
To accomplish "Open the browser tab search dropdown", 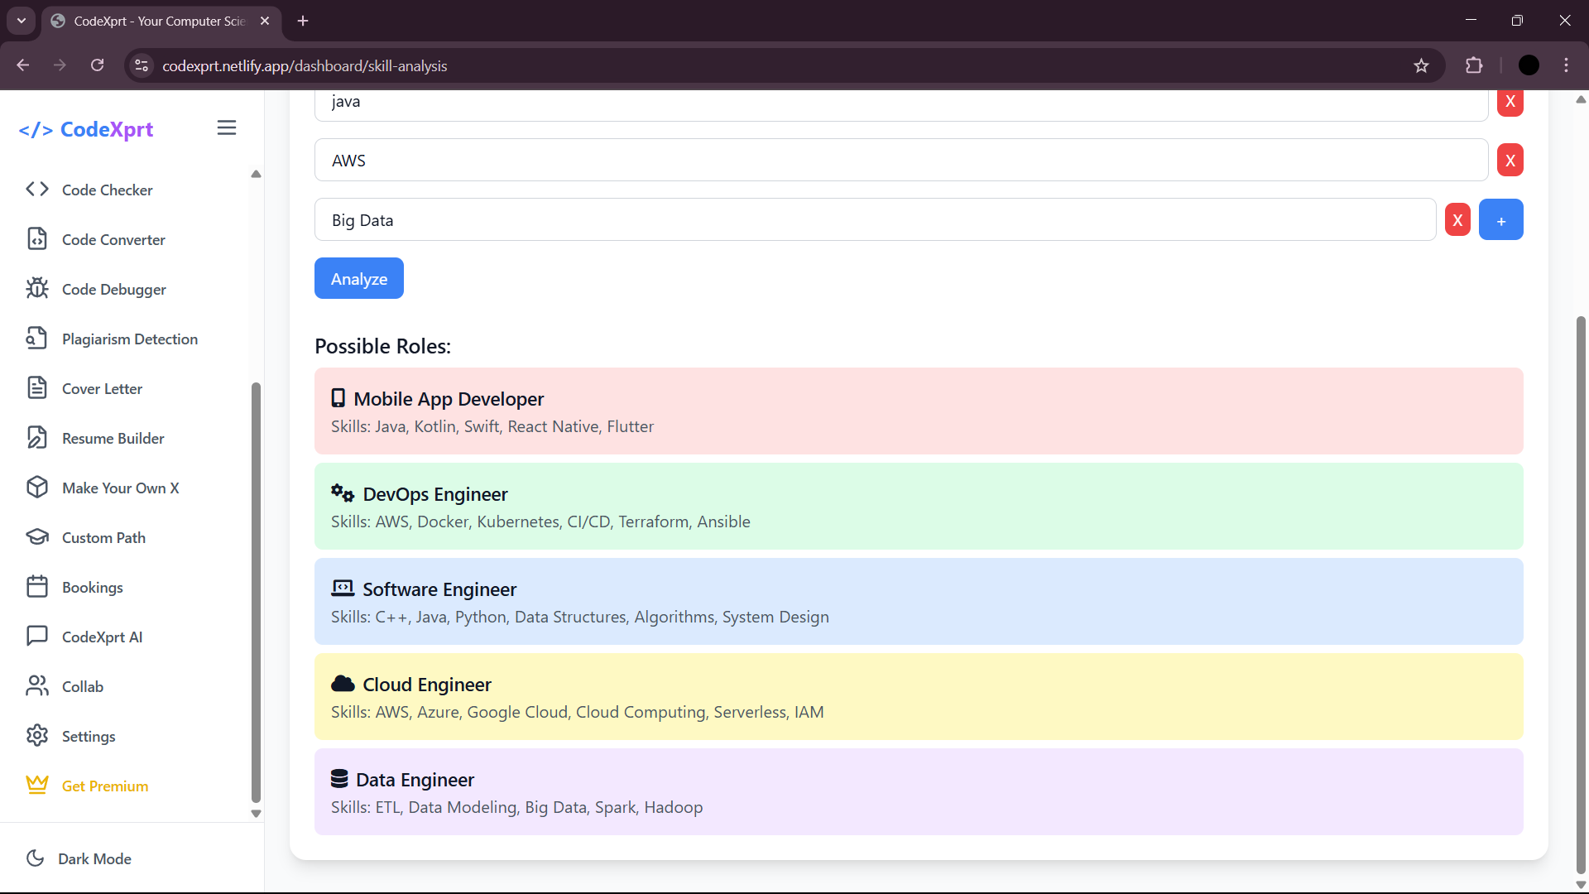I will pyautogui.click(x=22, y=21).
